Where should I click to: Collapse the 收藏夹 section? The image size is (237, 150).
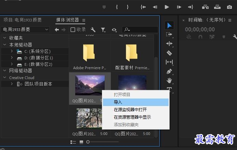point(5,38)
